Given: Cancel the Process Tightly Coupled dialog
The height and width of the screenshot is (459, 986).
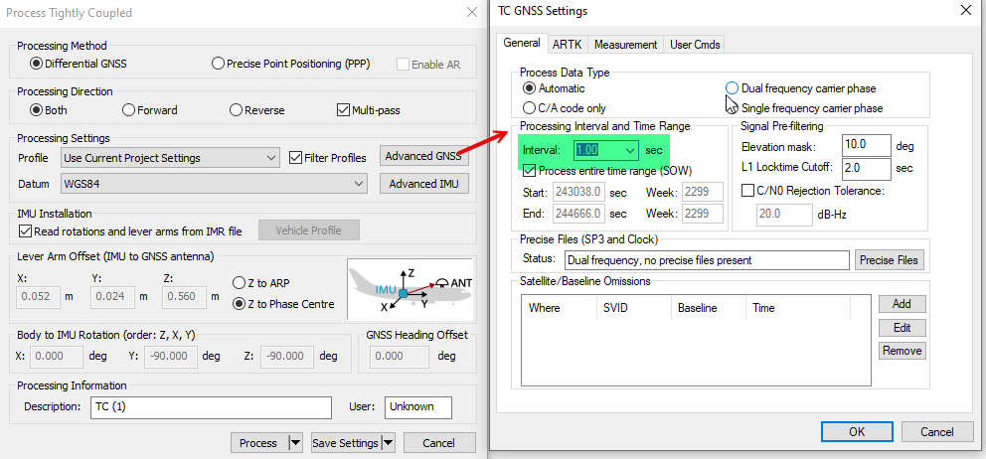Looking at the screenshot, I should pyautogui.click(x=439, y=443).
